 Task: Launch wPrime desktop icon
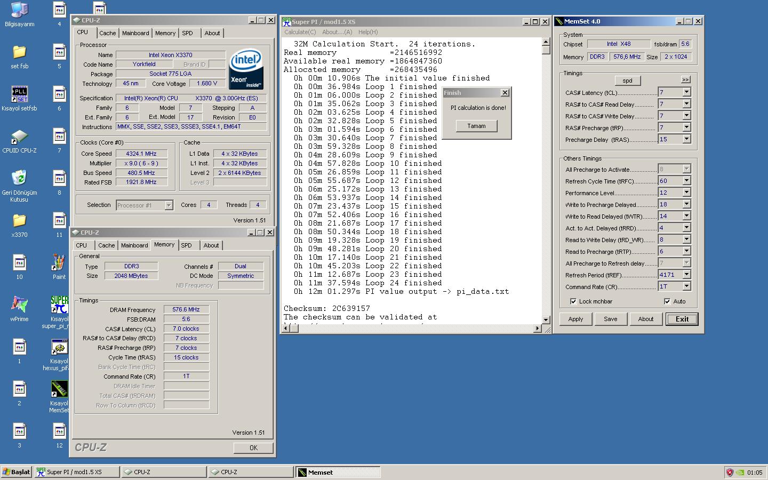point(19,309)
